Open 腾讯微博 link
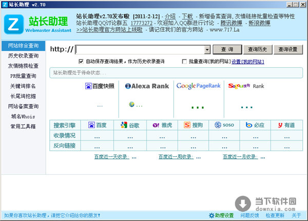This screenshot has width=308, height=221. coord(232,23)
